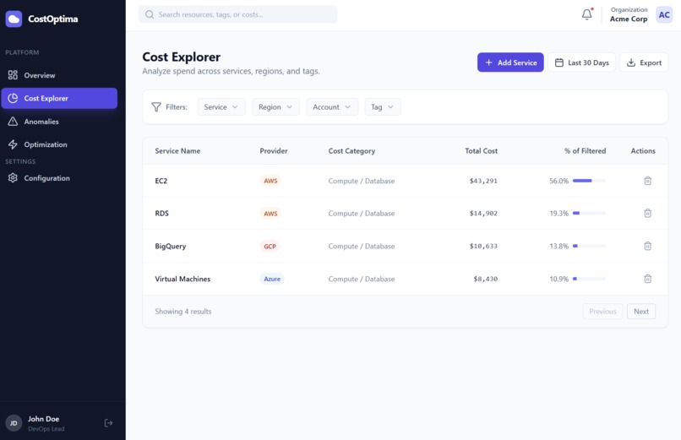The height and width of the screenshot is (440, 681).
Task: Click the Virtual Machines 10.9% percentage
Action: coord(559,279)
